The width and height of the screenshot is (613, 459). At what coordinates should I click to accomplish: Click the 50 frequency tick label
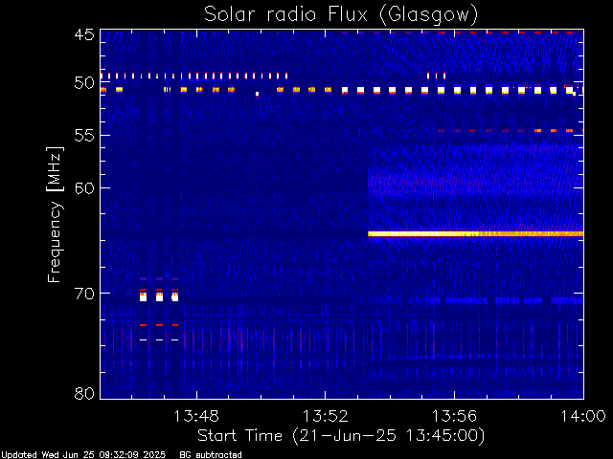[84, 83]
